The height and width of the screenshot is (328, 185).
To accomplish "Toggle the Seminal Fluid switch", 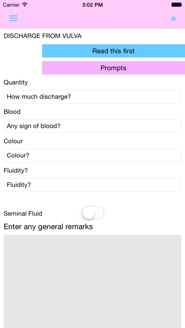I will tap(93, 213).
